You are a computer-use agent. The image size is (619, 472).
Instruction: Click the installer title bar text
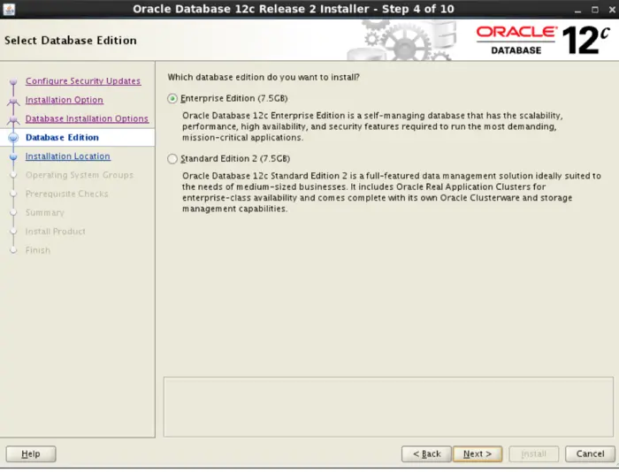(294, 9)
